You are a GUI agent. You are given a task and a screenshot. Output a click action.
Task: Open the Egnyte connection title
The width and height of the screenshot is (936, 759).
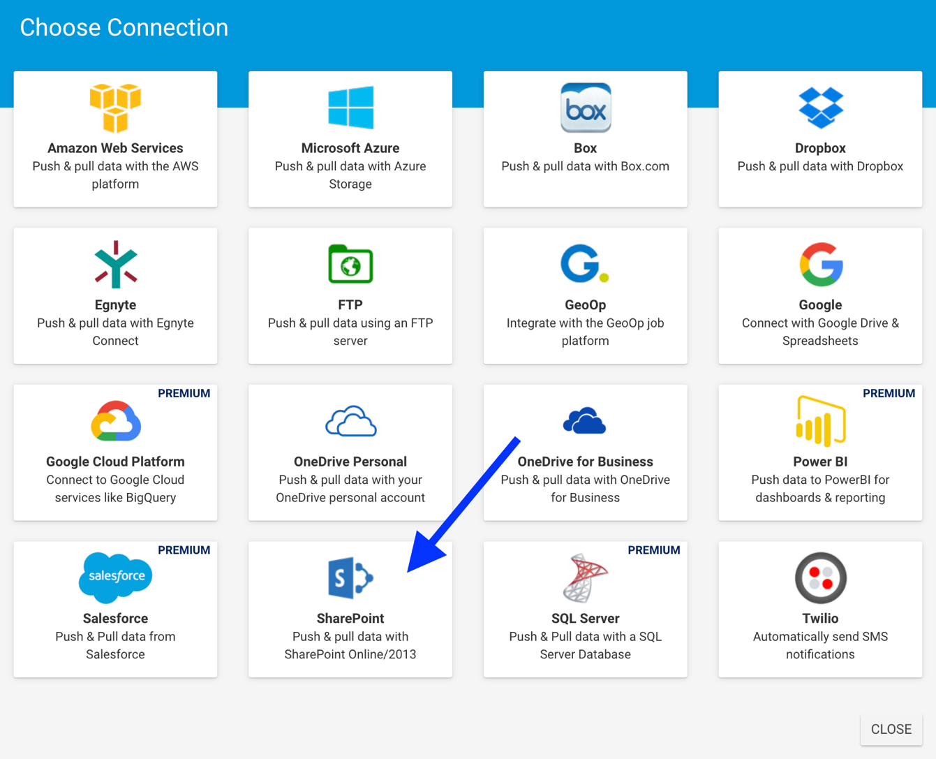coord(116,305)
